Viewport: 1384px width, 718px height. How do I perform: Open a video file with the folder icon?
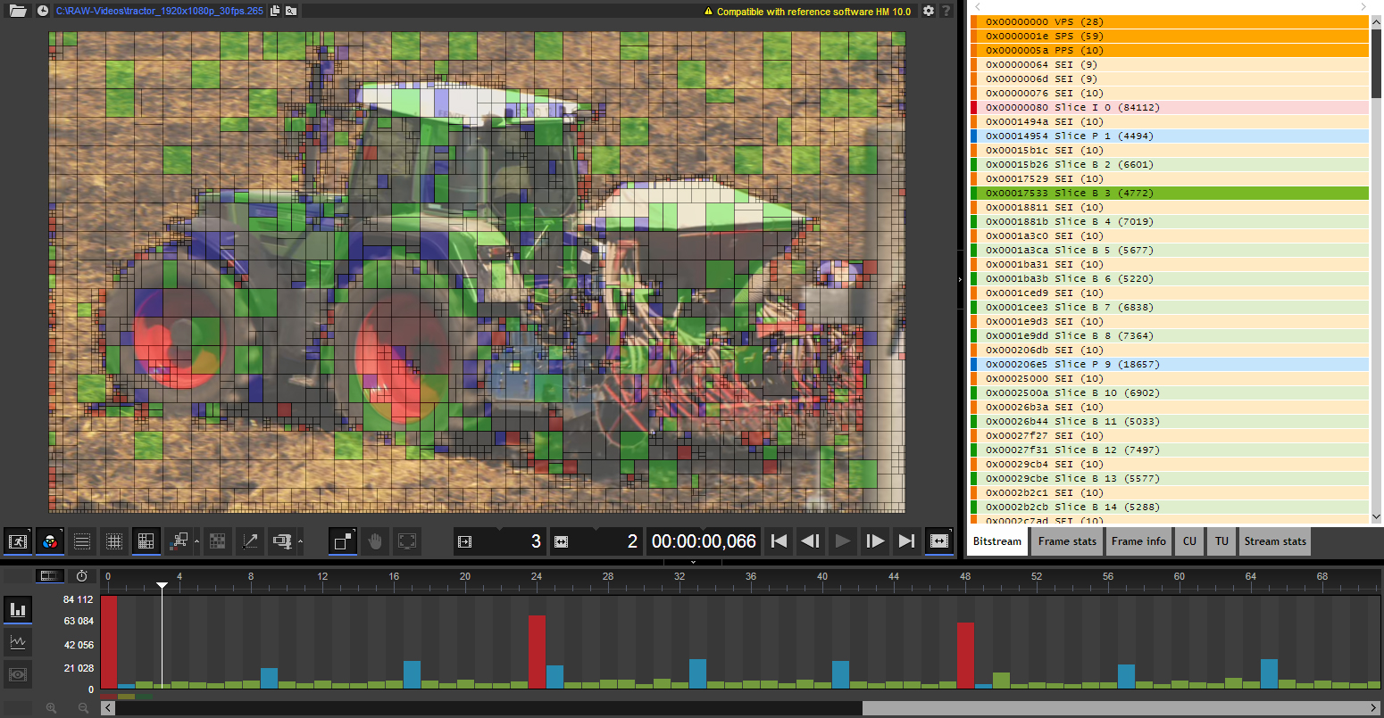18,11
